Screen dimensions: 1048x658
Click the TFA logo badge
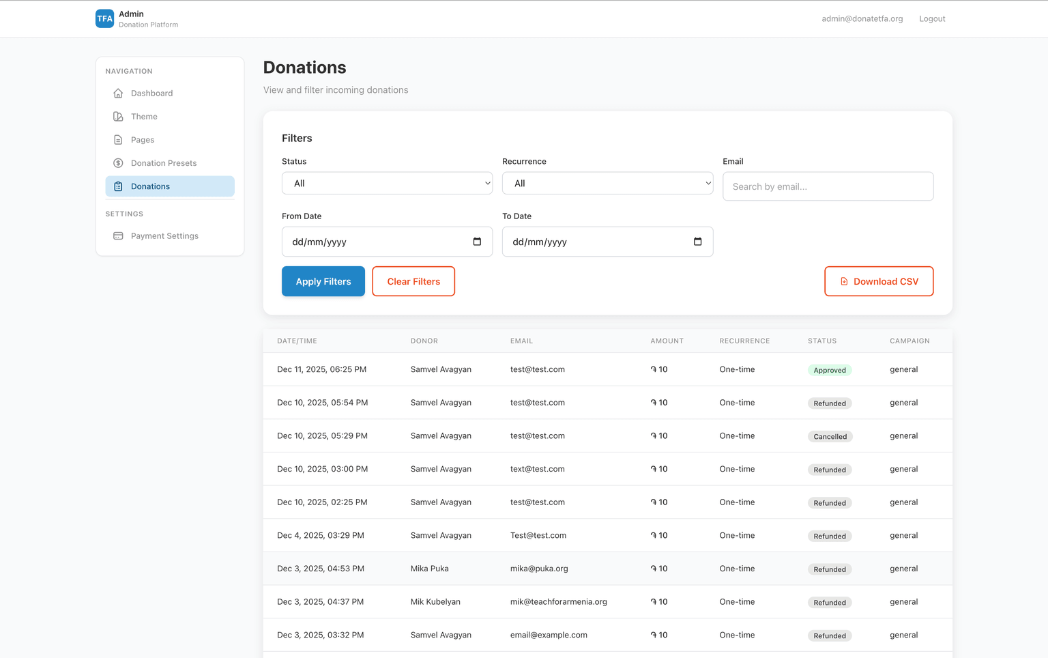click(x=104, y=18)
